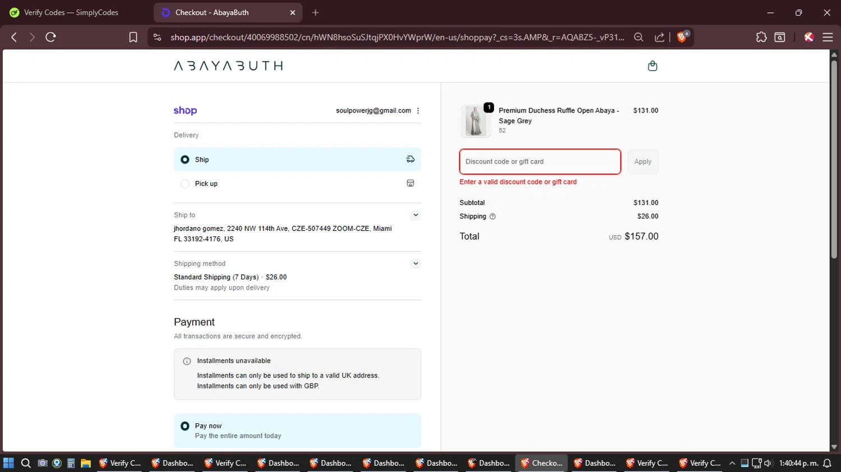Reload the checkout page
The image size is (841, 472).
click(x=50, y=37)
